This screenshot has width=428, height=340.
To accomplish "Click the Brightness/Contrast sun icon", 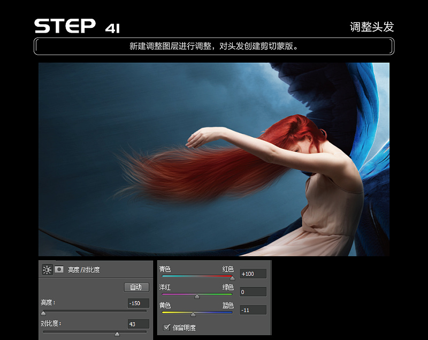I will pyautogui.click(x=47, y=270).
